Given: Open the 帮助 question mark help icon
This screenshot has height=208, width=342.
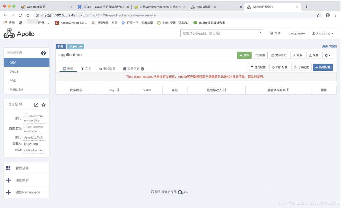Looking at the screenshot, I should coord(272,33).
